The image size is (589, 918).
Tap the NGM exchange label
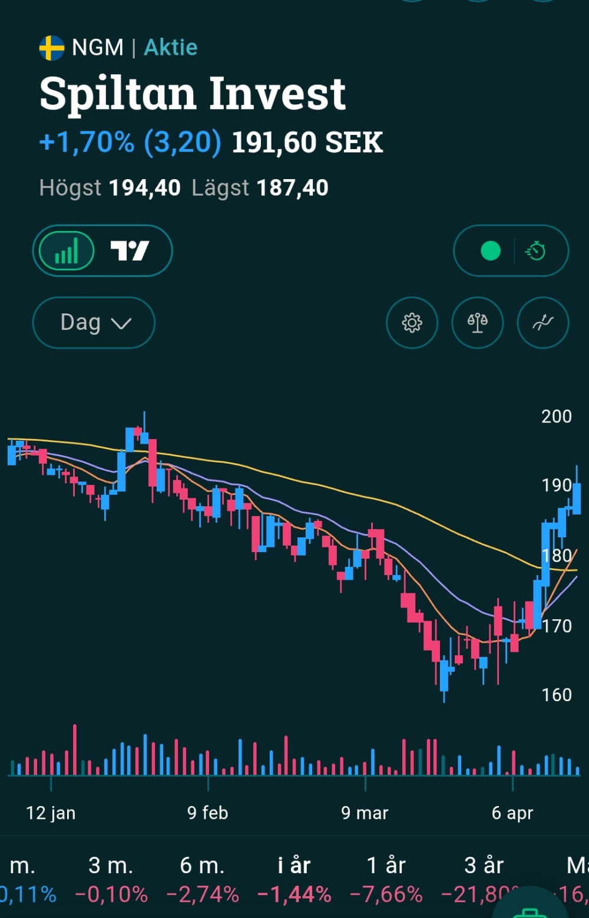tap(98, 47)
